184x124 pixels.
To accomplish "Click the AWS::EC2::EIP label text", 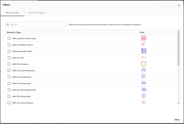I will pyautogui.click(x=18, y=58).
